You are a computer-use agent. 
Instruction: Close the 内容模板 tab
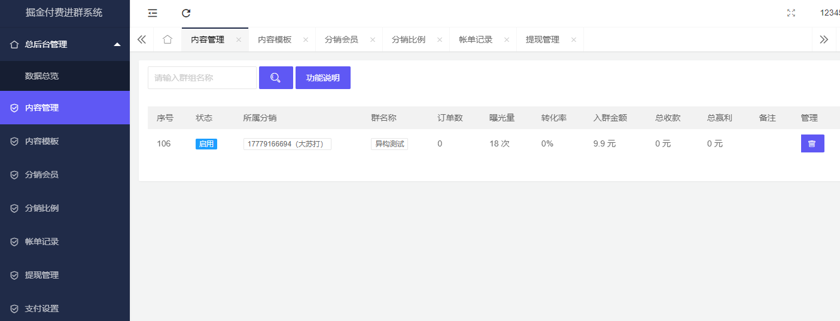306,40
